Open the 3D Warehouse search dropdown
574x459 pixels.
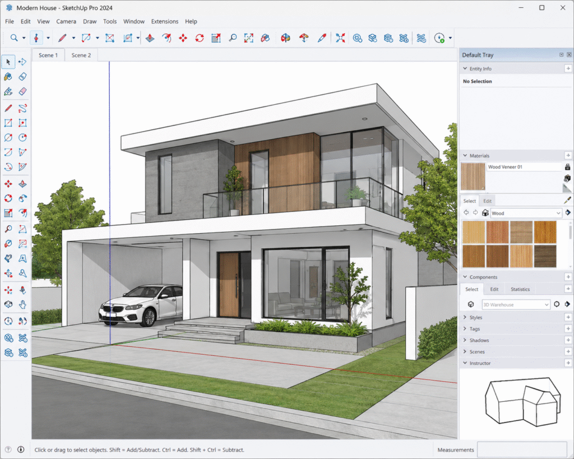(516, 304)
